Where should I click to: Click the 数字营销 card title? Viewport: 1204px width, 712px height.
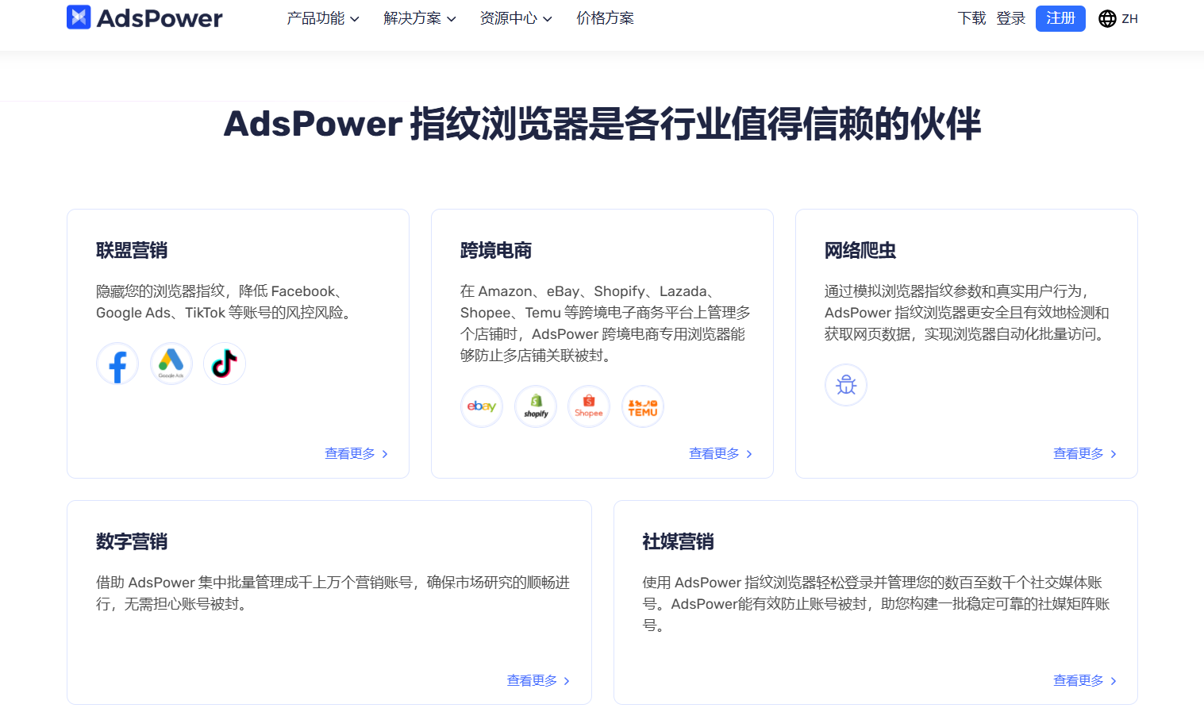click(132, 542)
